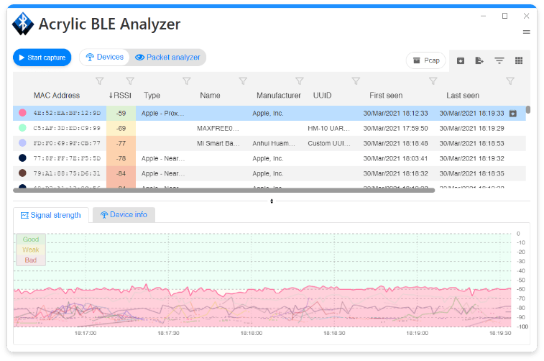Click the MAXFREE0… name cell
The height and width of the screenshot is (361, 544).
tap(218, 129)
